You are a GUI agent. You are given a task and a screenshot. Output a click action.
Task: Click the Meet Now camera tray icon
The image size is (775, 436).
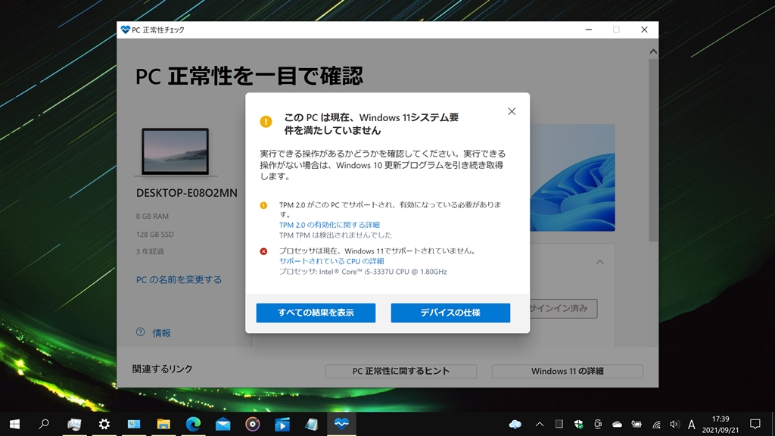point(598,424)
